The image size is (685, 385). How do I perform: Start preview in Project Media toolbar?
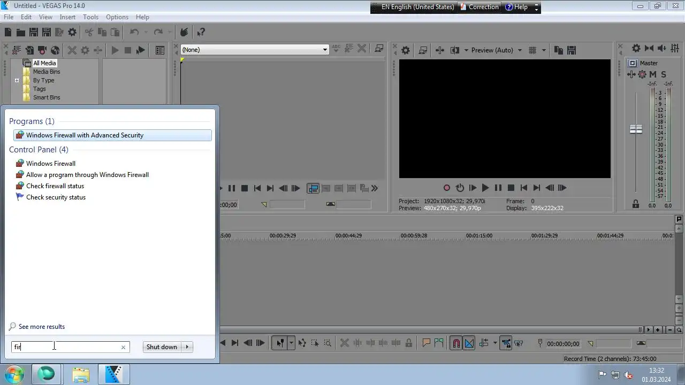click(115, 50)
